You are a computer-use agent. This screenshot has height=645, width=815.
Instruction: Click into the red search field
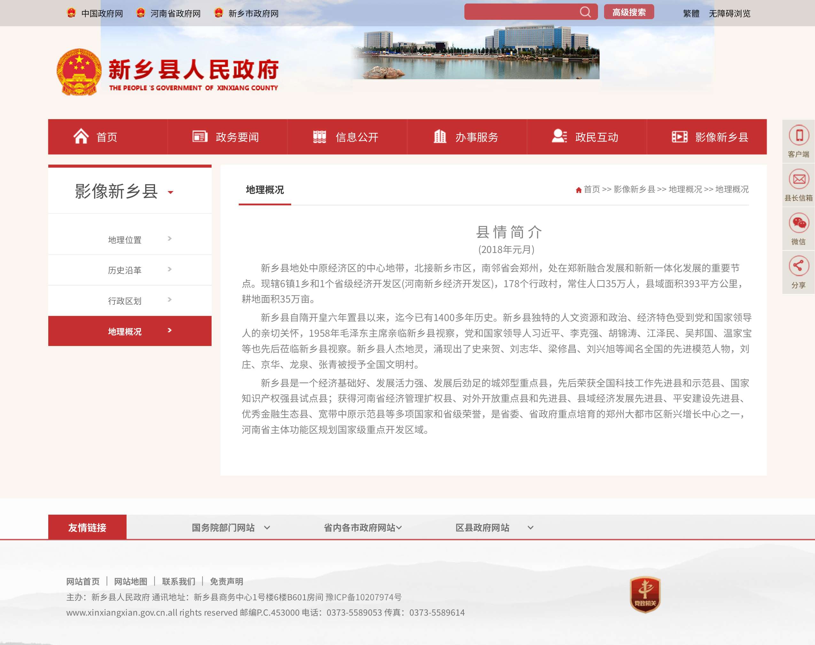click(521, 12)
